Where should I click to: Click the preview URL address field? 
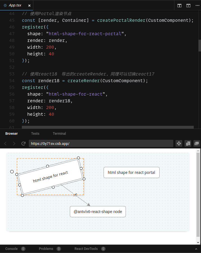point(101,143)
